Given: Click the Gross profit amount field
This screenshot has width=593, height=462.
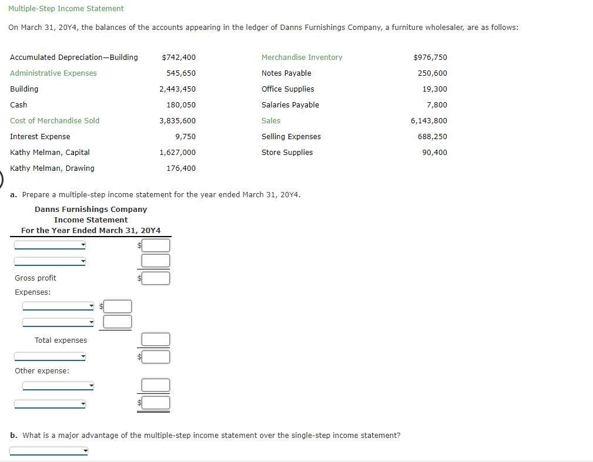Looking at the screenshot, I should pyautogui.click(x=155, y=277).
